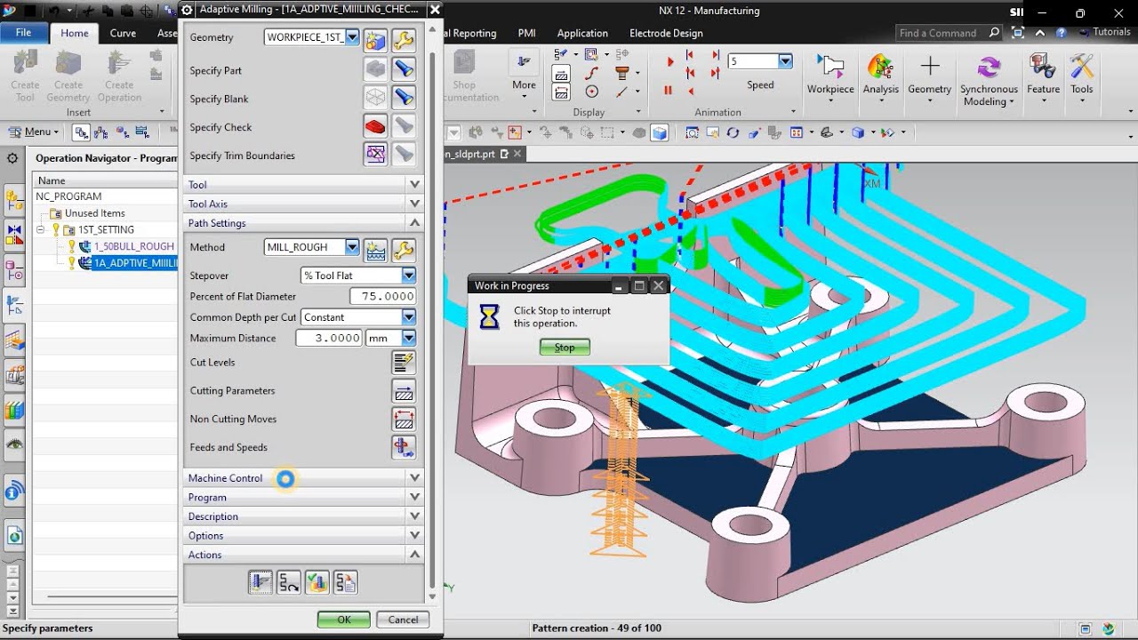Image resolution: width=1138 pixels, height=640 pixels.
Task: Open the Geometry WORKPIECE_1ST dropdown
Action: point(352,37)
